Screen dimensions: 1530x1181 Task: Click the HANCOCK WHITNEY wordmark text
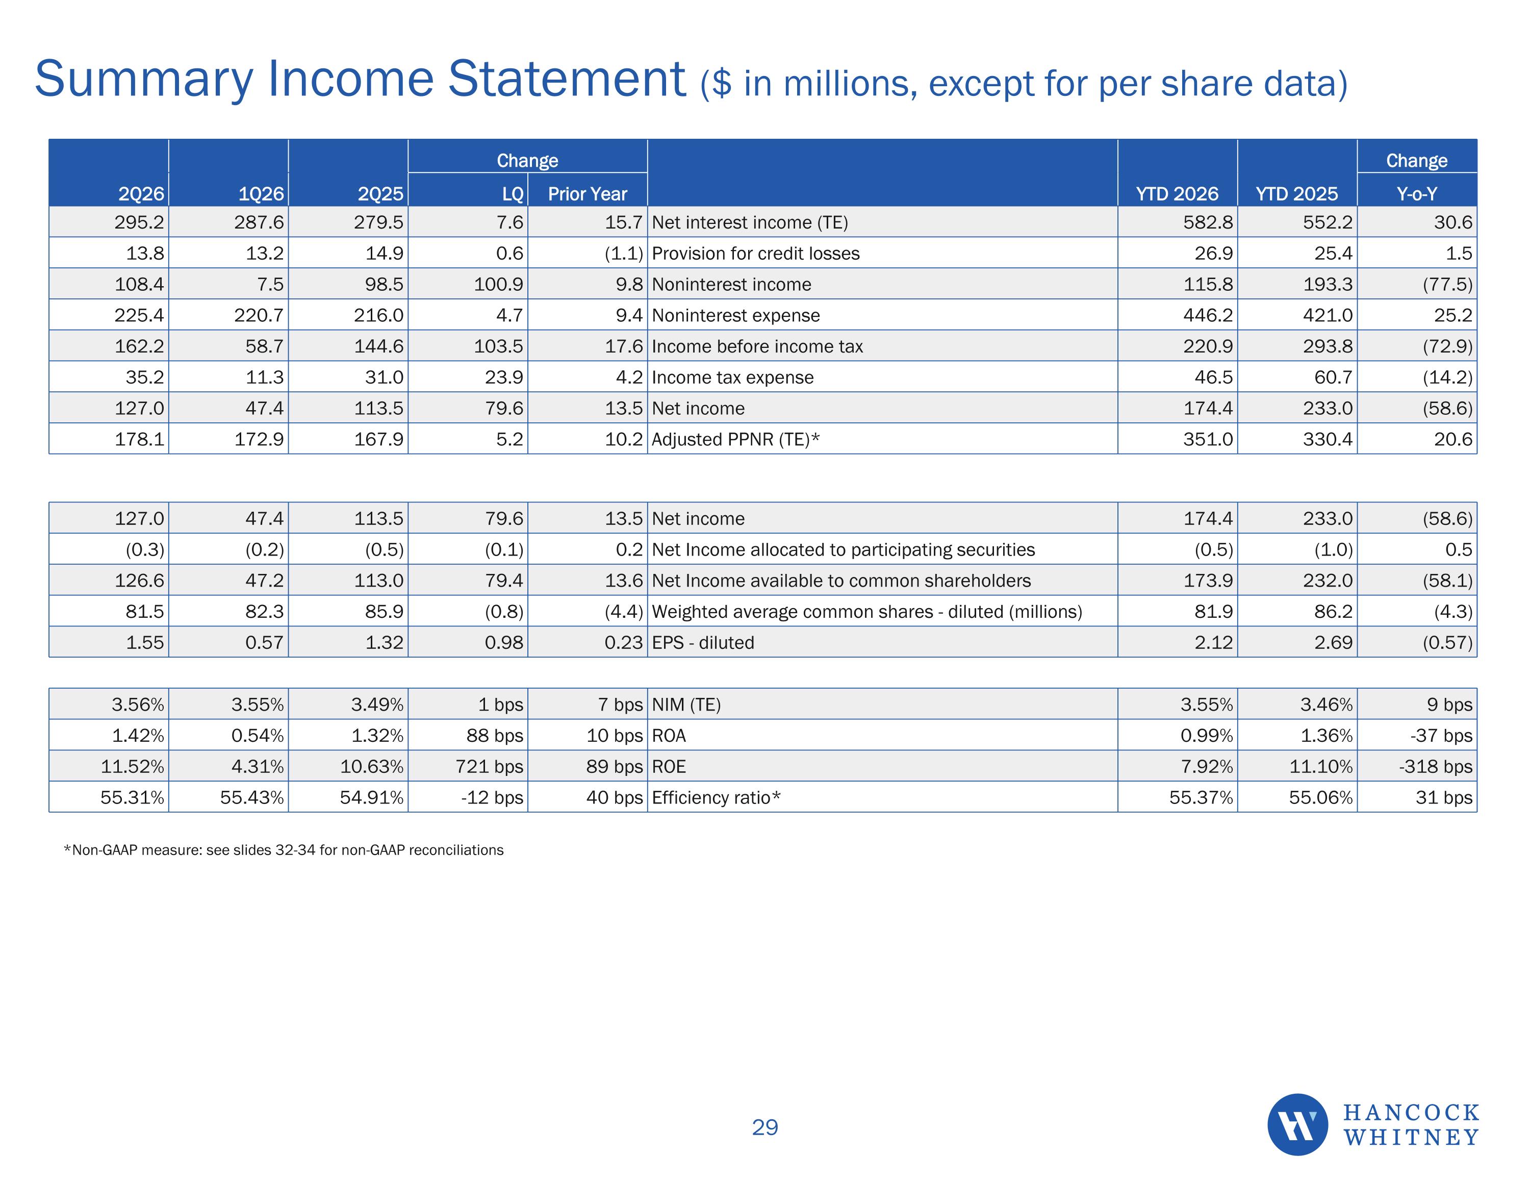point(1411,1125)
